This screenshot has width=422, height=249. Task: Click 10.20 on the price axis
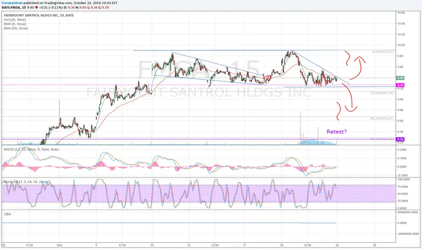tap(401, 34)
